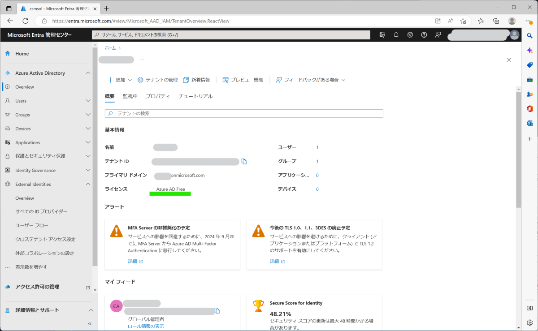Open the help question mark icon

[x=424, y=35]
